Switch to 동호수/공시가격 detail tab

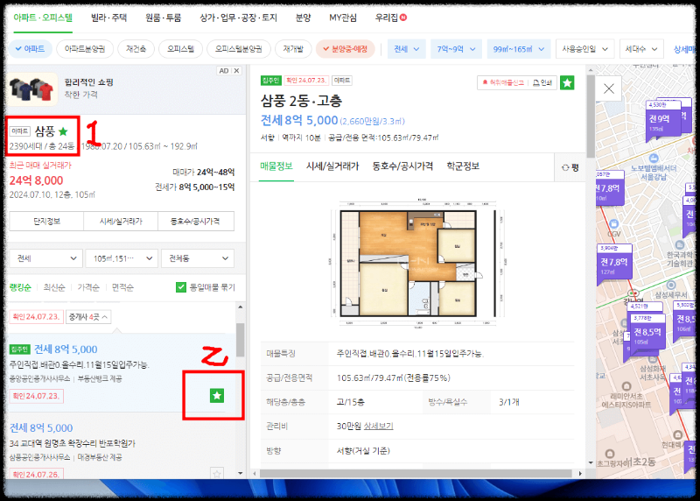[402, 166]
